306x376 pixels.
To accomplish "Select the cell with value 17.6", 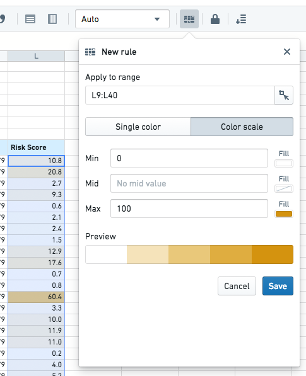I will (36, 263).
